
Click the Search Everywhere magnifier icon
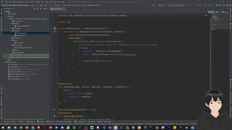(224, 5)
